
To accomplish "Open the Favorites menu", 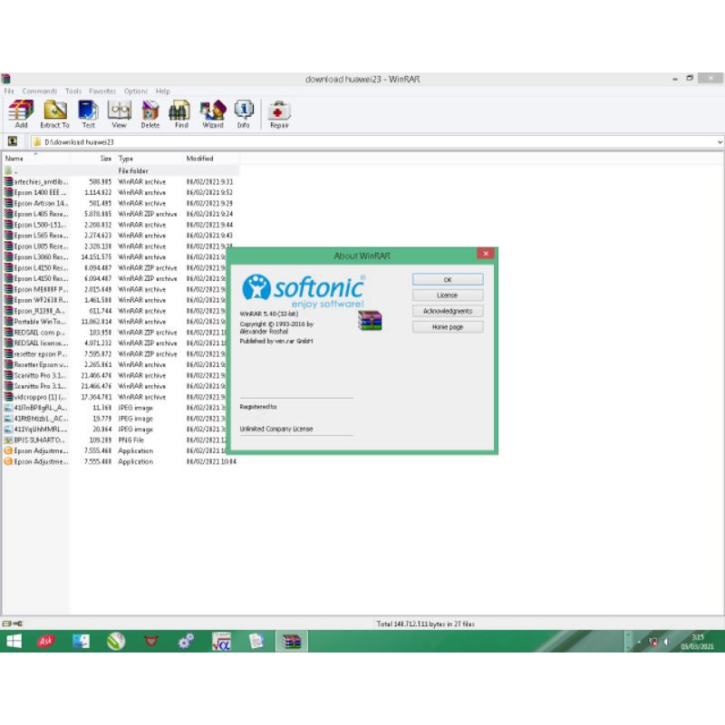I will (x=102, y=92).
